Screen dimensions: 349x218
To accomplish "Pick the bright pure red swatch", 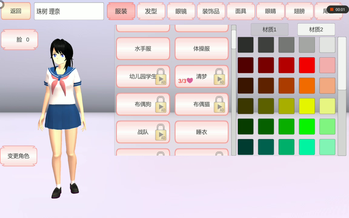I will pos(307,65).
